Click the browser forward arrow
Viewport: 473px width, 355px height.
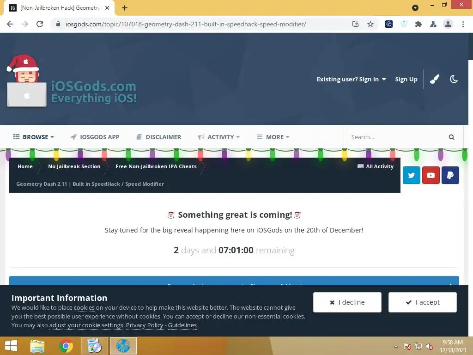click(25, 24)
